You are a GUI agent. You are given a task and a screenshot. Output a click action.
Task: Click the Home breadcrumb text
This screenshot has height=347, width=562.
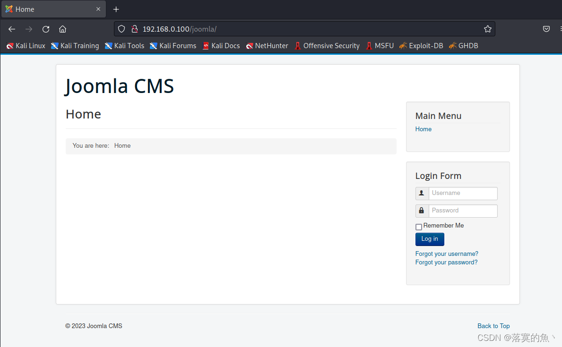pos(122,146)
